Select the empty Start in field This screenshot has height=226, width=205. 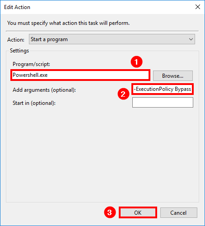point(163,102)
